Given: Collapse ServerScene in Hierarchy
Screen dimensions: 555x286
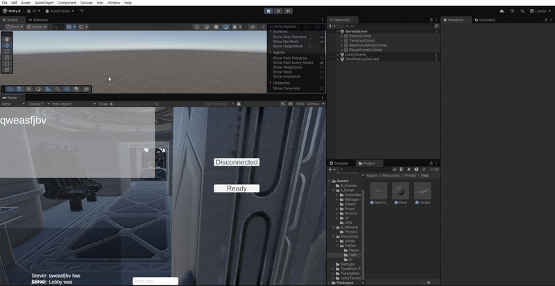Looking at the screenshot, I should pyautogui.click(x=338, y=31).
